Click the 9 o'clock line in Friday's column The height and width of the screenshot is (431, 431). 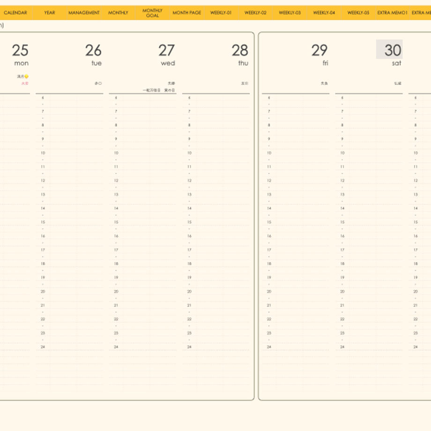click(x=296, y=139)
